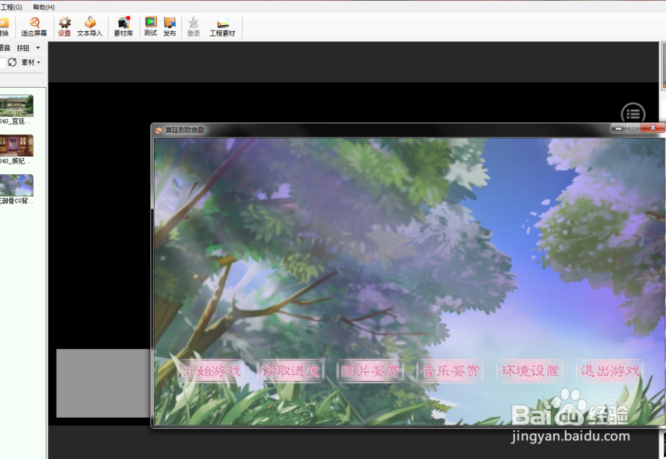666x459 pixels.
Task: Run the 测试 test play icon
Action: (151, 27)
